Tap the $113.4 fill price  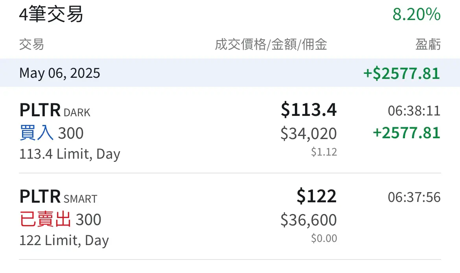point(309,110)
